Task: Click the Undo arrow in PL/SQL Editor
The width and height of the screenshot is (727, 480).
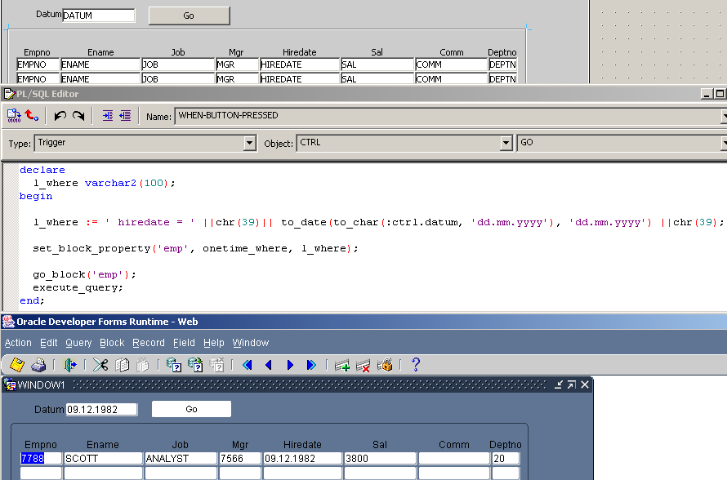Action: 60,116
